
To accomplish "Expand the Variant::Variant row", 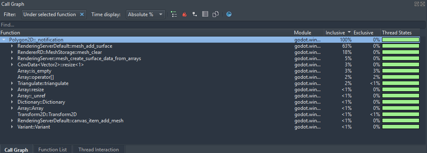I will (x=12, y=127).
